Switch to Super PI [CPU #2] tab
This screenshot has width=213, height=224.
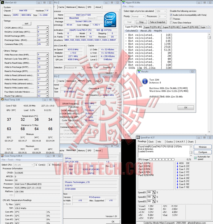pyautogui.click(x=171, y=27)
